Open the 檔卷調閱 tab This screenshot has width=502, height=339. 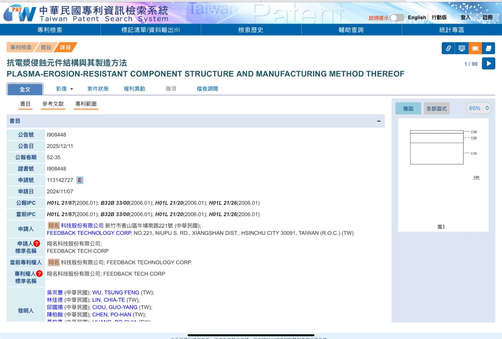(207, 89)
